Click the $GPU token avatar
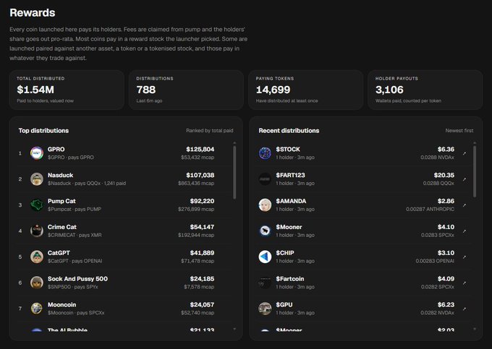 pyautogui.click(x=265, y=309)
